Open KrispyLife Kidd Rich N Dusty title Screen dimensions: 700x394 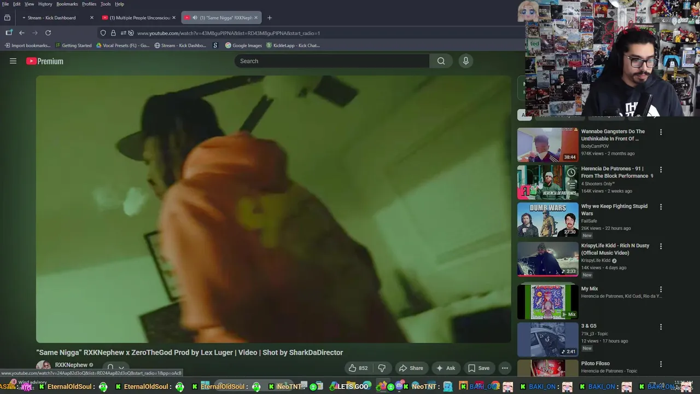[x=615, y=249]
